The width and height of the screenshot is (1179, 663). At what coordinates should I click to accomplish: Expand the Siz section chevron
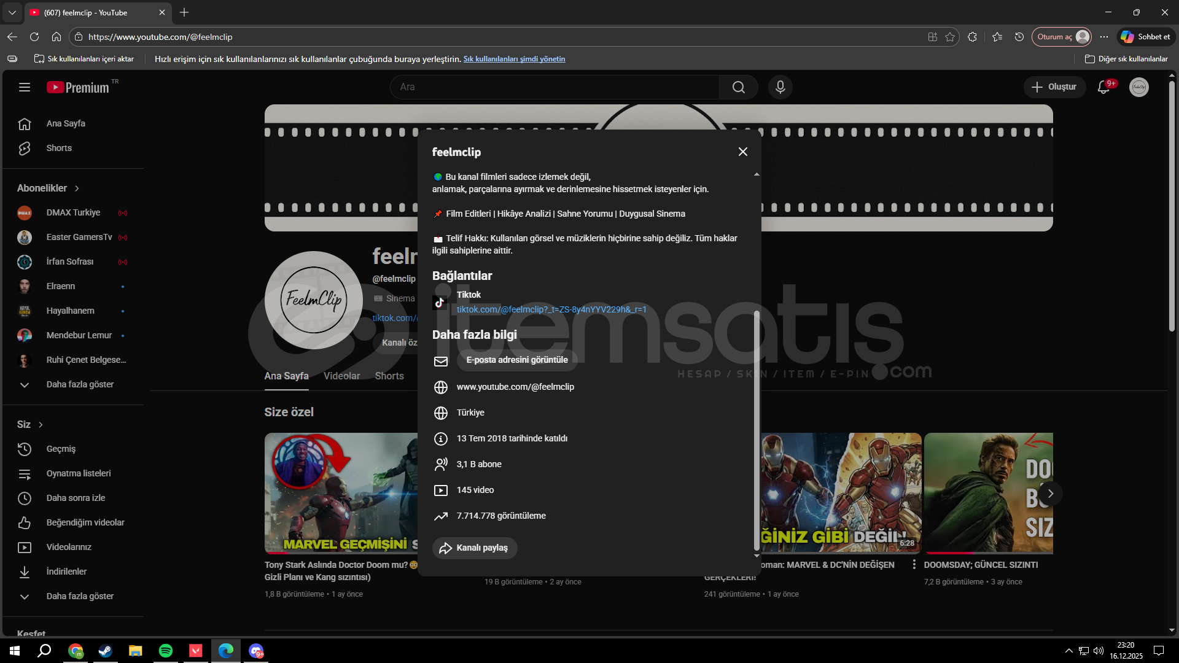(x=41, y=425)
